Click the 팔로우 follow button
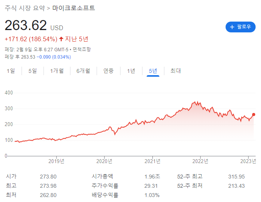This screenshot has width=261, height=202. 240,27
